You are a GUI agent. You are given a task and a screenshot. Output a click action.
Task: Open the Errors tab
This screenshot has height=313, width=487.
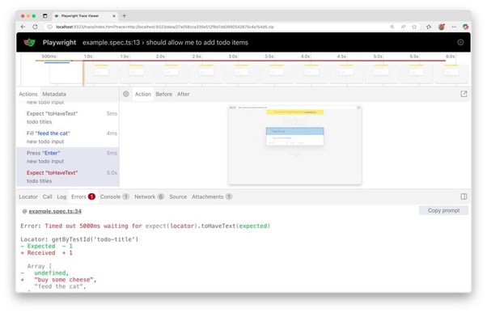83,197
